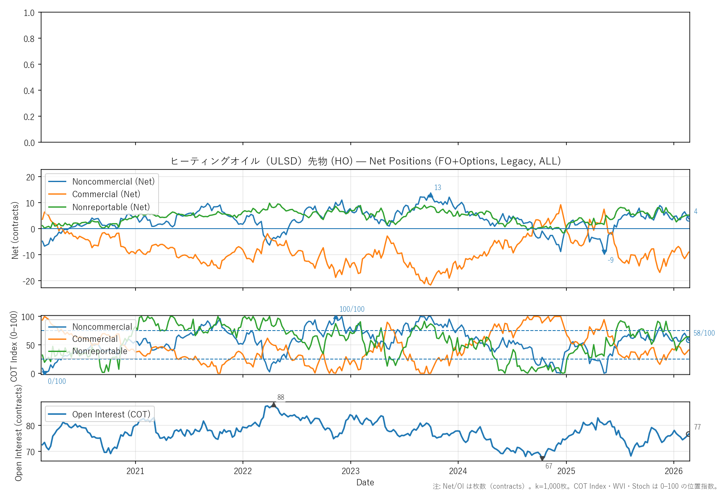Click the 100/100 annotation above COT Index chart
Viewport: 725px width, 495px height.
click(352, 309)
